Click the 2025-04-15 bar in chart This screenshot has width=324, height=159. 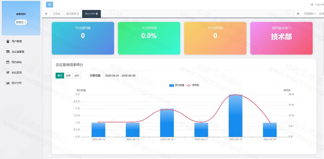pyautogui.click(x=133, y=130)
